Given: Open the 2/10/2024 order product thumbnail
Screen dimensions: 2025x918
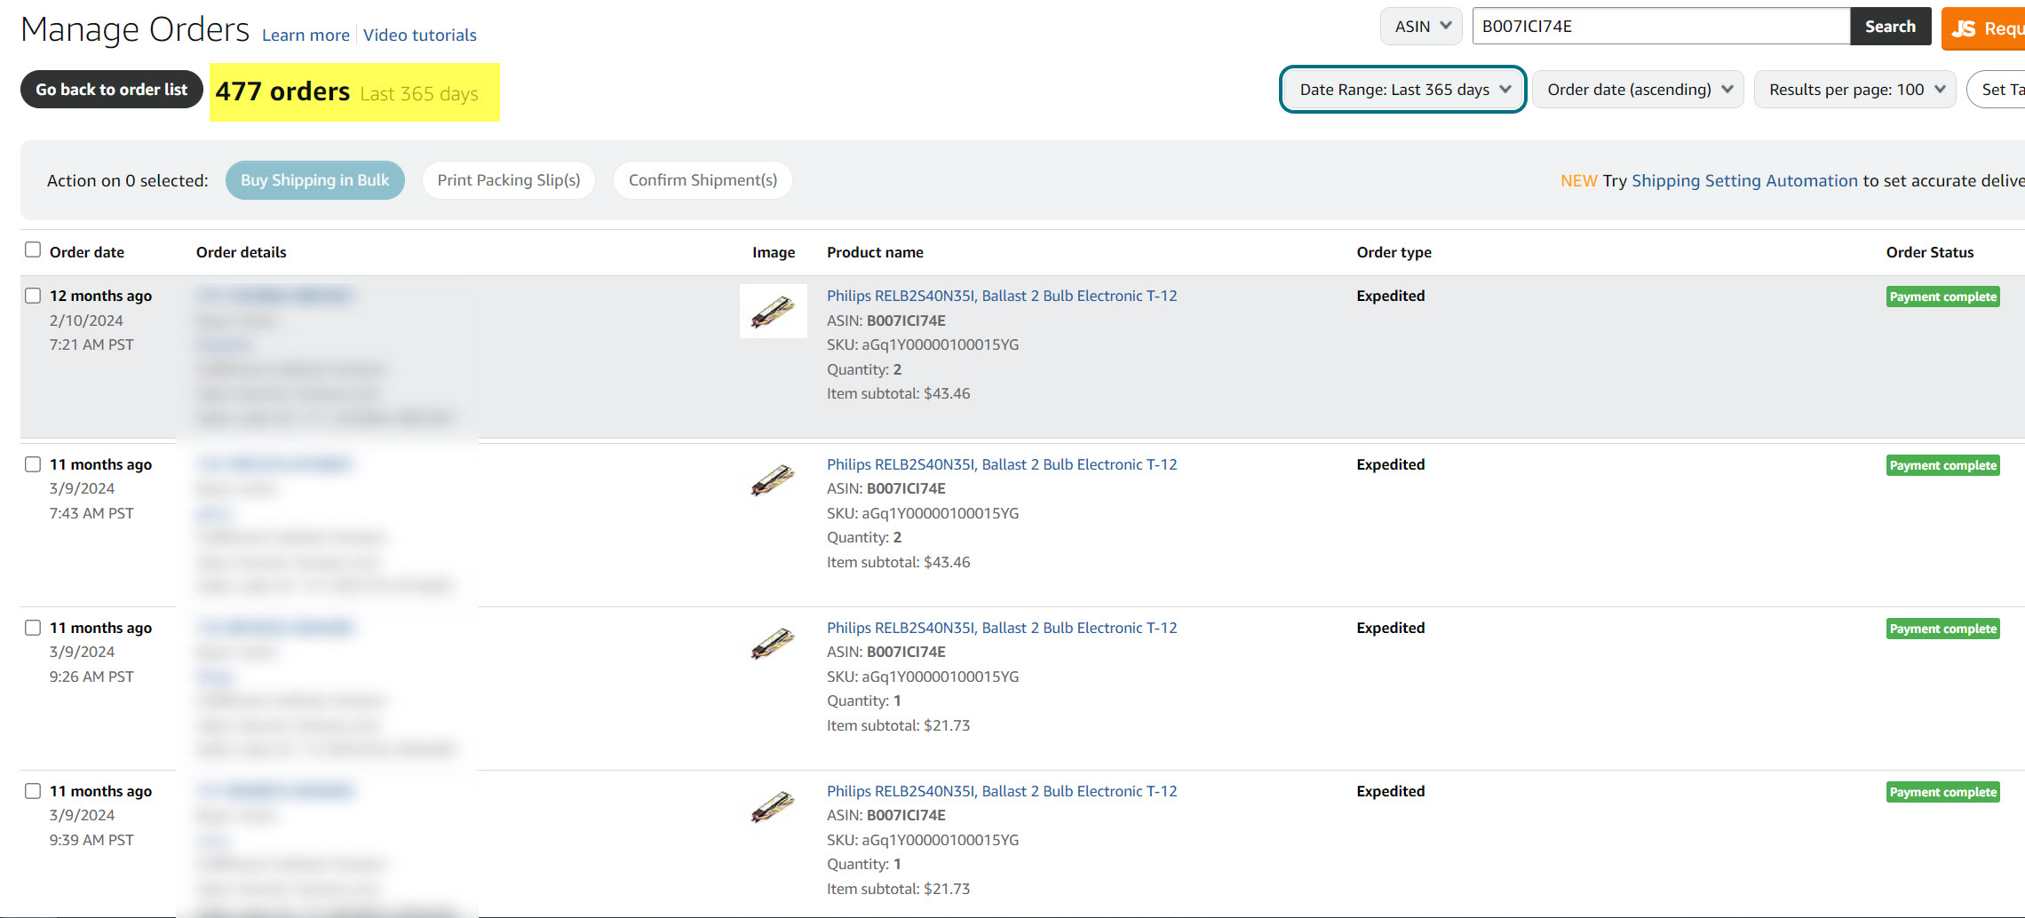Looking at the screenshot, I should point(773,312).
